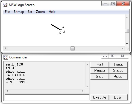Select the '-19.999999' output line
Viewport: 132px width, 104px height.
[16, 82]
